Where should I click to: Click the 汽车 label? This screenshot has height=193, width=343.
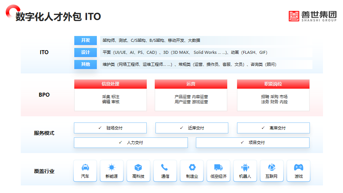[85, 176]
